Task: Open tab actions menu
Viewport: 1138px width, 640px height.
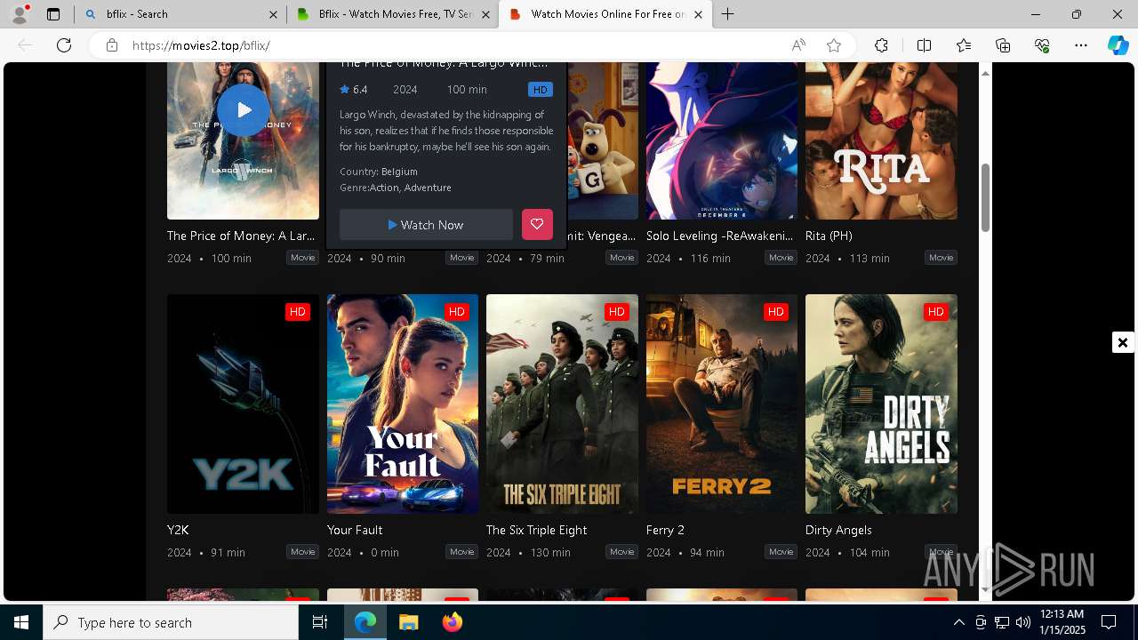Action: pos(53,14)
